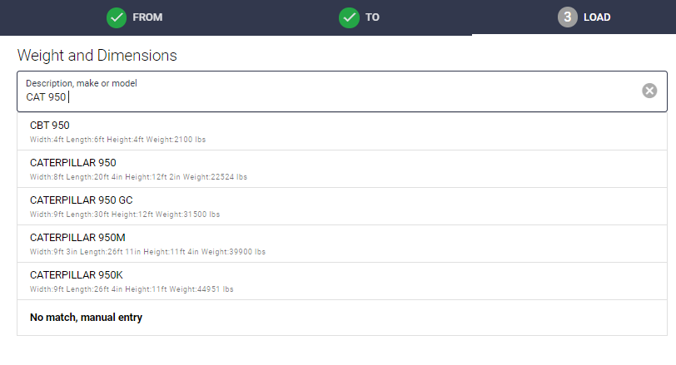
Task: Pick the CATERPILLAR 950 GC option
Action: coord(342,206)
